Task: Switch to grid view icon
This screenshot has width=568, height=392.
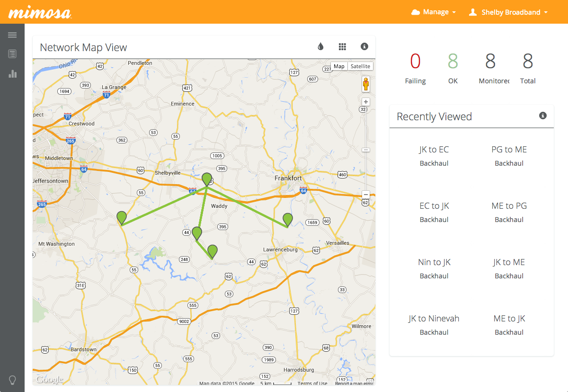Action: point(342,46)
